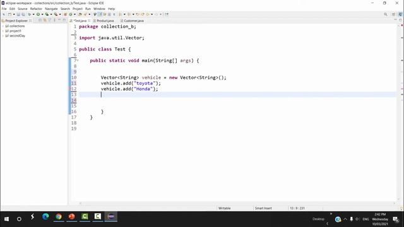The height and width of the screenshot is (227, 404).
Task: Open the Run menu
Action: pos(88,9)
